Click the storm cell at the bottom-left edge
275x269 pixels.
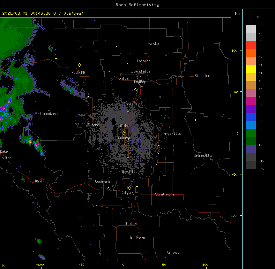click(42, 257)
